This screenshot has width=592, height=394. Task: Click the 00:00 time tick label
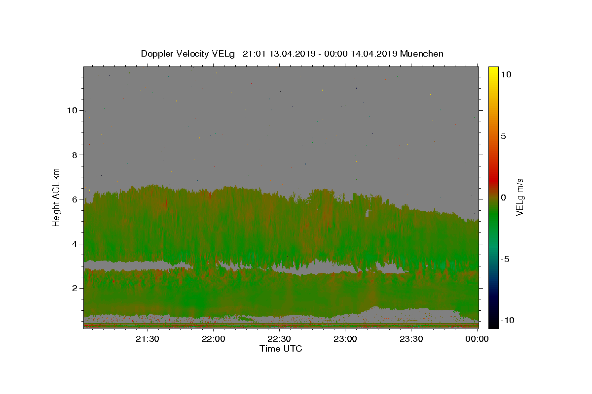coord(477,339)
